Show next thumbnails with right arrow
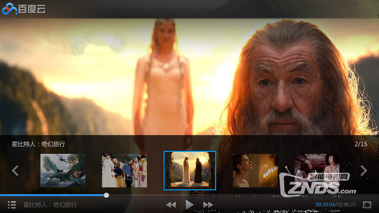This screenshot has height=213, width=379. coord(364,170)
